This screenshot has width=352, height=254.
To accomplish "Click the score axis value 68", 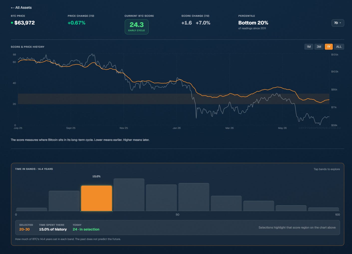I will coord(14,54).
